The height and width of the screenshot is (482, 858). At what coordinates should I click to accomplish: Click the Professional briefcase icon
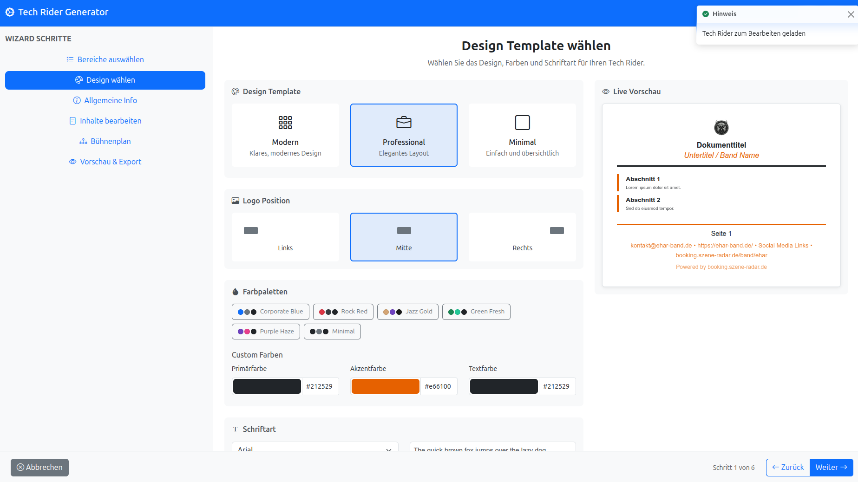point(404,123)
